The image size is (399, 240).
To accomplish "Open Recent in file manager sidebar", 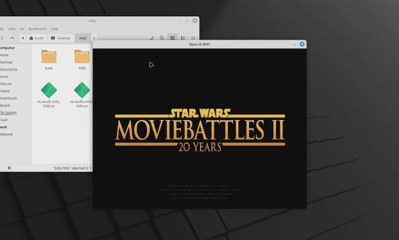I will pyautogui.click(x=5, y=105).
